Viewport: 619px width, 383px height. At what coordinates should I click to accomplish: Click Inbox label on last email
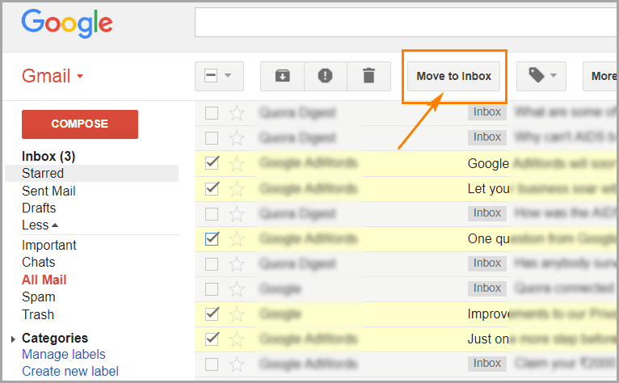tap(487, 364)
